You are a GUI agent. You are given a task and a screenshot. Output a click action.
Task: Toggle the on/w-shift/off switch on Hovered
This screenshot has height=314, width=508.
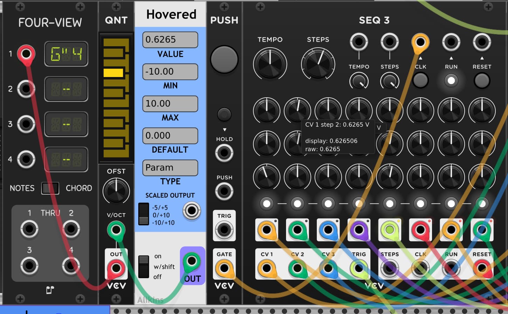144,266
